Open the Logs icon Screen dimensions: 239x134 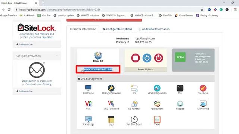(x=111, y=119)
